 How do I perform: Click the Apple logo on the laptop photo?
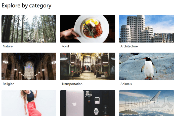click(74, 104)
